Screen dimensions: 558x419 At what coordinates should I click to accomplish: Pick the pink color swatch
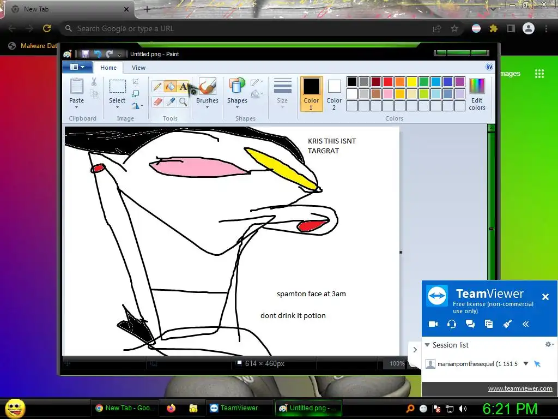coord(388,94)
